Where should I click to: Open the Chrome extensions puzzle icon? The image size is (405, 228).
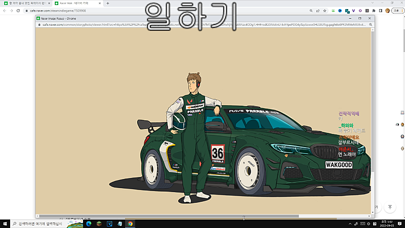(374, 10)
